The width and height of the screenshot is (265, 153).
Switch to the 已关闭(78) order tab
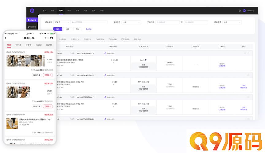pos(125,39)
